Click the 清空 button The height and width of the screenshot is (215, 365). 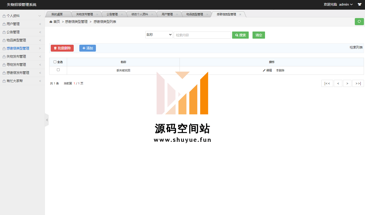(259, 35)
